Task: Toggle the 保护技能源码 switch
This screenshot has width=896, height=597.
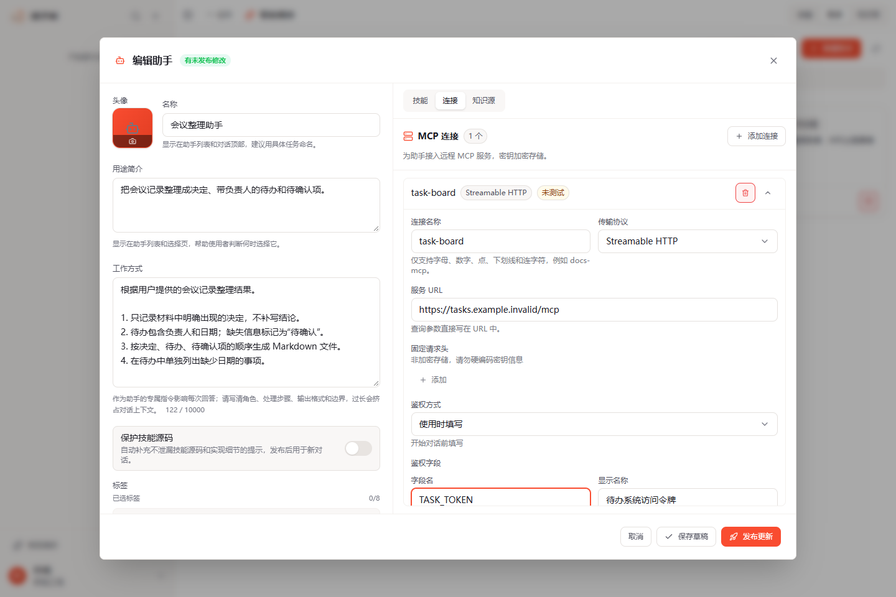Action: click(x=358, y=448)
